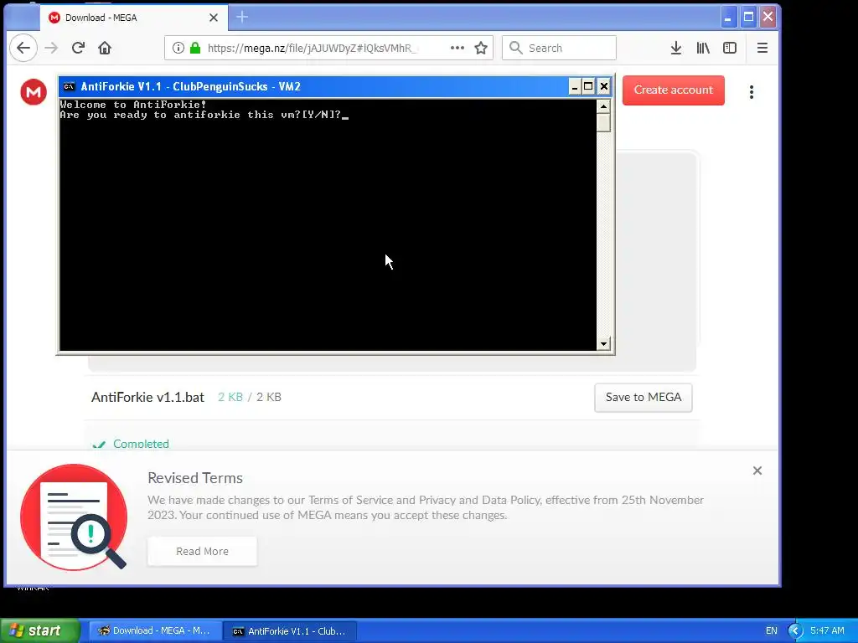Open MEGA page vertical three-dot menu
This screenshot has width=858, height=643.
(752, 92)
